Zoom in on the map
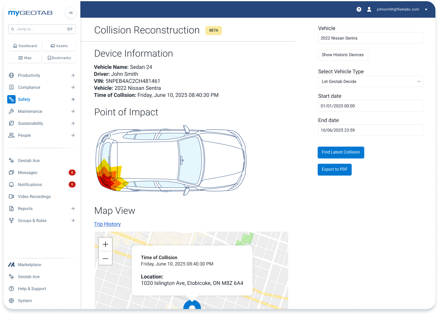Viewport: 439px width, 315px height. coord(106,244)
